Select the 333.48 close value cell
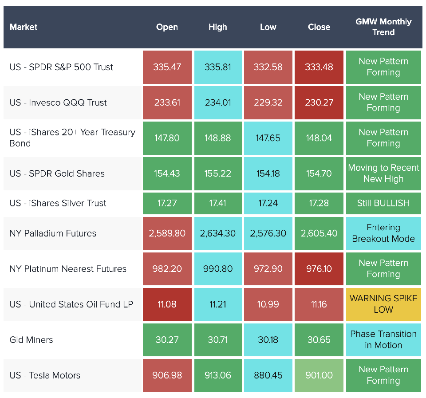Image resolution: width=426 pixels, height=398 pixels. tap(319, 67)
